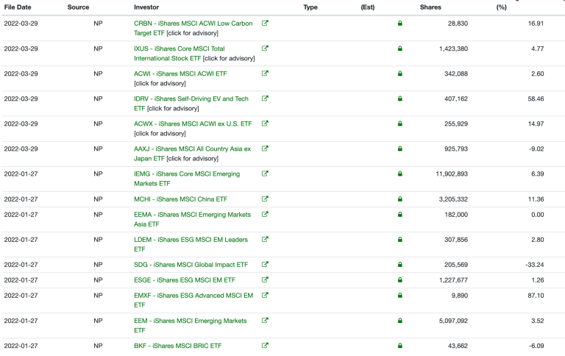Open IDRV iShares Self-Driving EV link
Viewport: 565px width, 356px height.
tap(191, 104)
